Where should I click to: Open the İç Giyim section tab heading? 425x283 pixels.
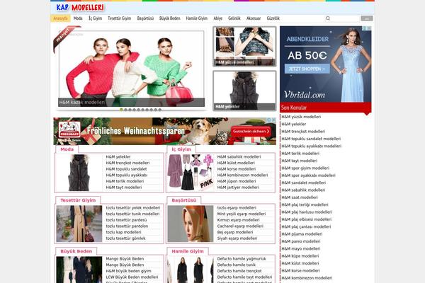[x=181, y=149]
